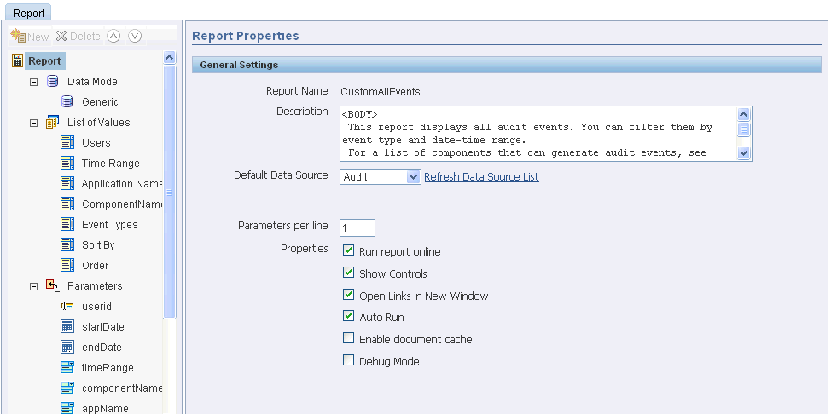Click the Delete button label
This screenshot has width=831, height=414.
click(x=84, y=37)
